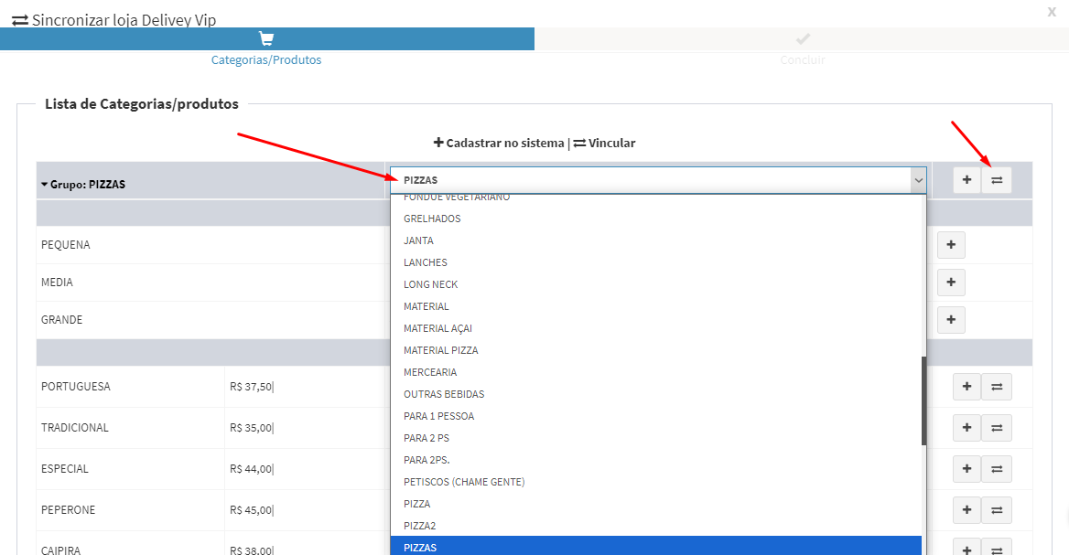Click the link icon in the PIZZAS group header
This screenshot has height=555, width=1069.
pyautogui.click(x=997, y=180)
